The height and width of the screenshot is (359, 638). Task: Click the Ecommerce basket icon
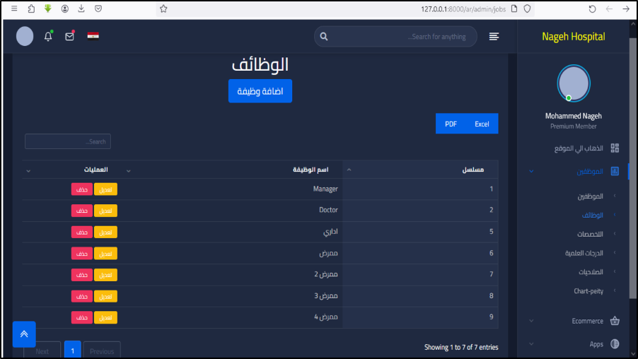615,321
